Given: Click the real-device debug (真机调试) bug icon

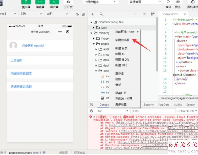Looking at the screenshot, I should [193, 2].
